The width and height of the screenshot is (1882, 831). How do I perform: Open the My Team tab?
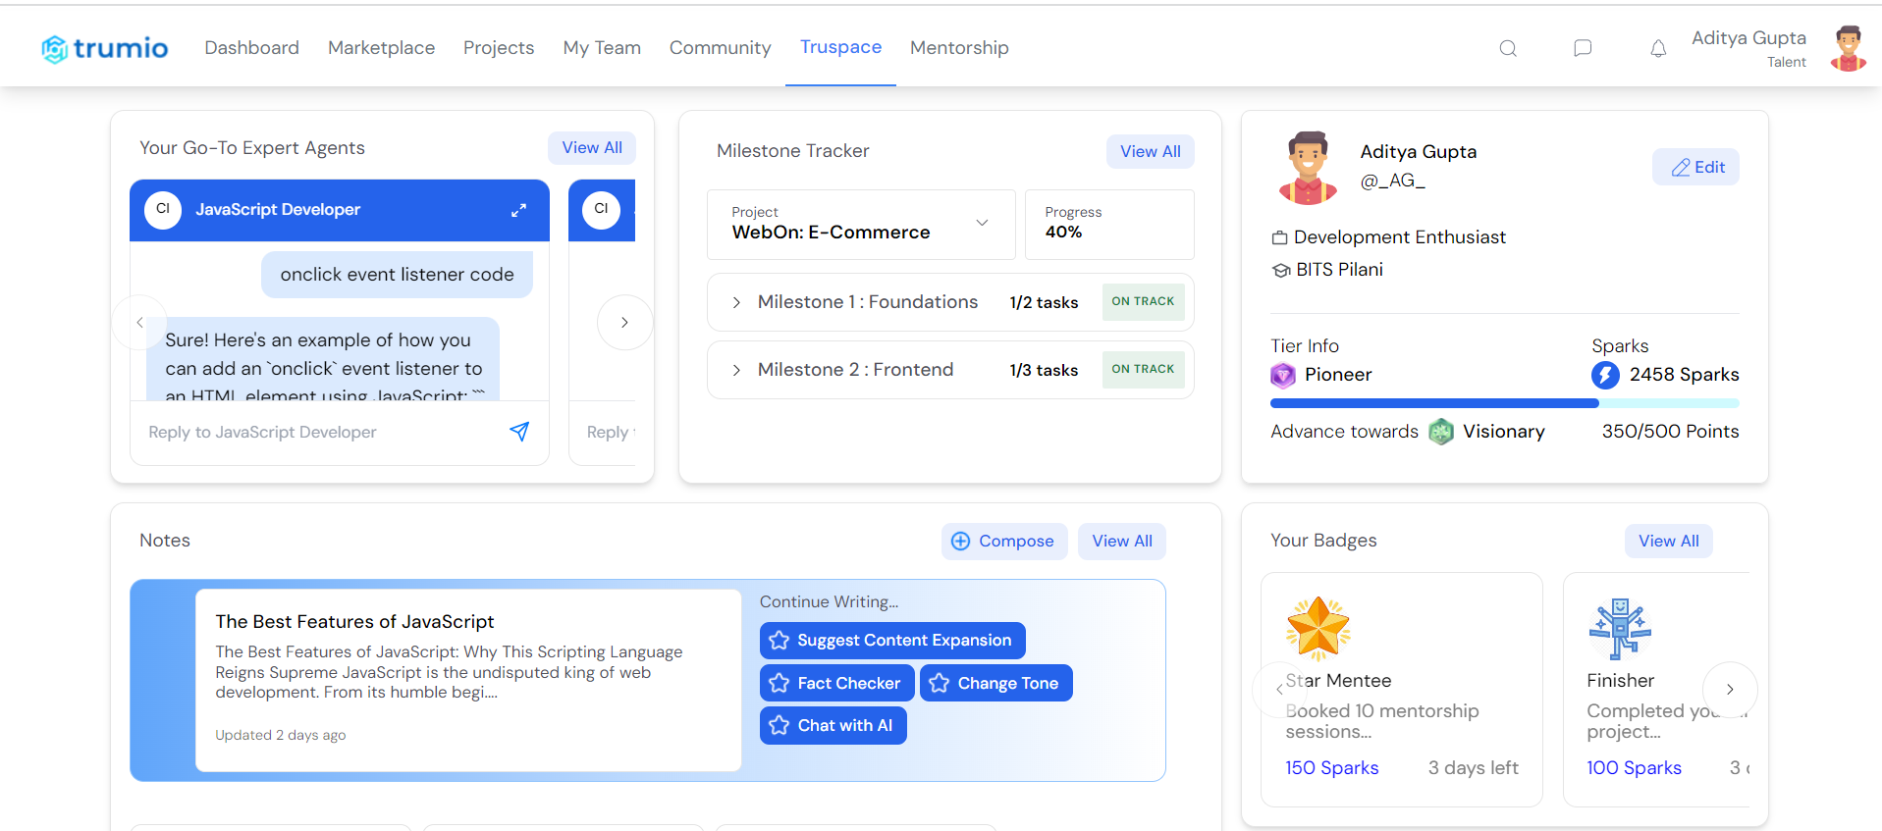click(x=602, y=48)
